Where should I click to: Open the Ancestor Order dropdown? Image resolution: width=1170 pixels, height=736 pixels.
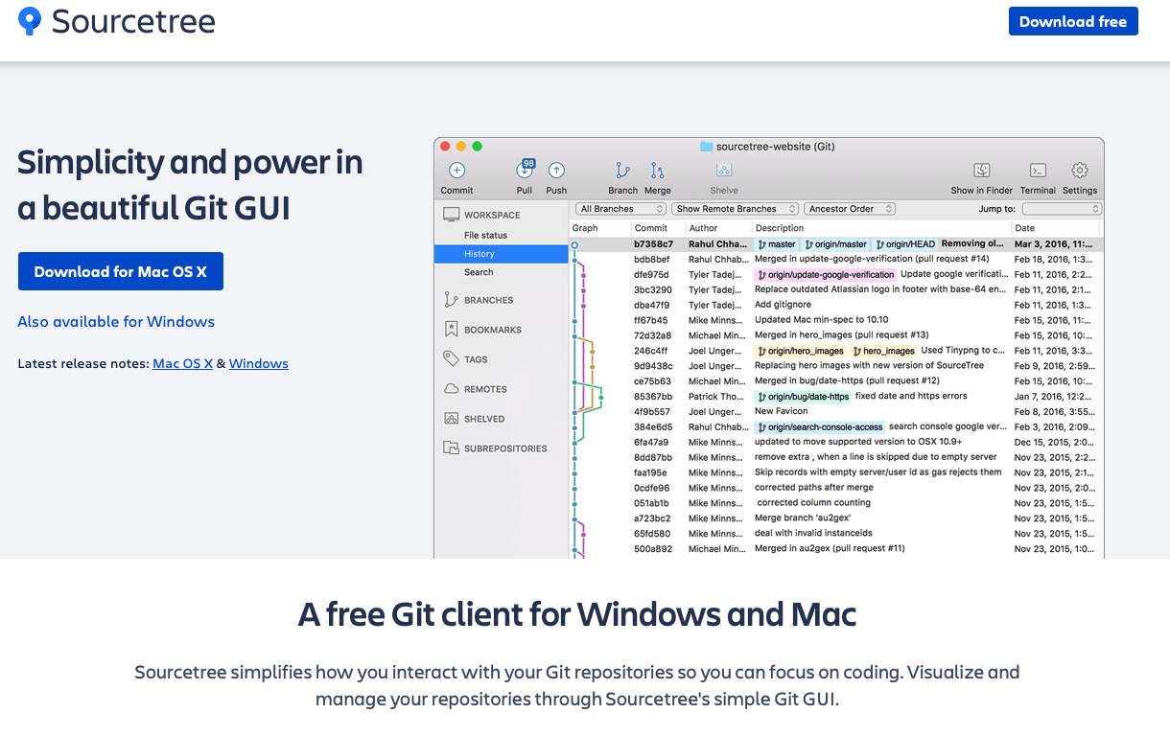851,209
